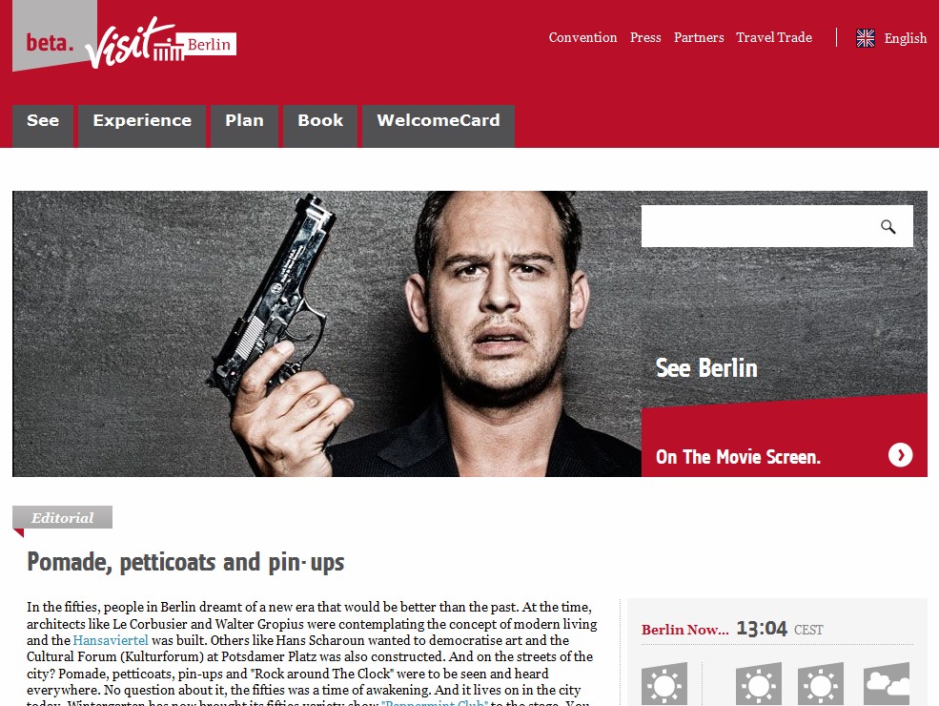Go to the Partners link

pyautogui.click(x=699, y=37)
